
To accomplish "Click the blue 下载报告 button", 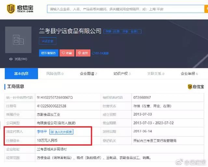I will pos(49,53).
